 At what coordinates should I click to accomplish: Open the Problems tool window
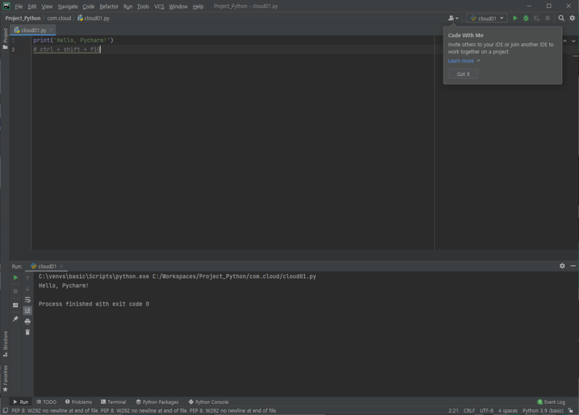(x=79, y=402)
